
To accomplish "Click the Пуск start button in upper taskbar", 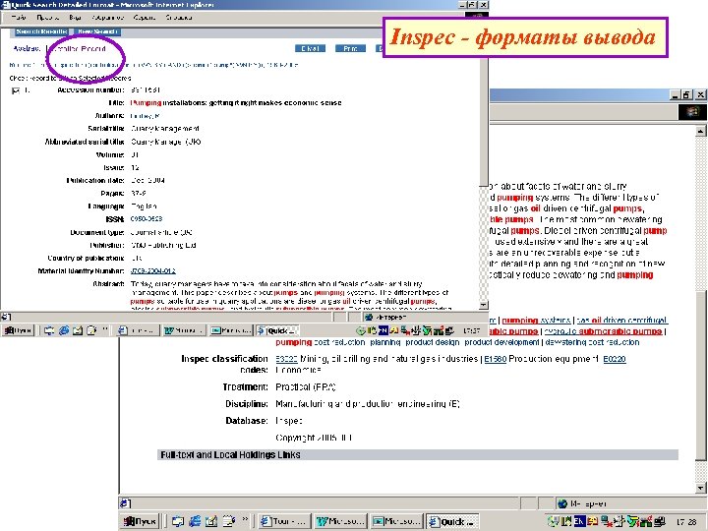I will pyautogui.click(x=18, y=330).
